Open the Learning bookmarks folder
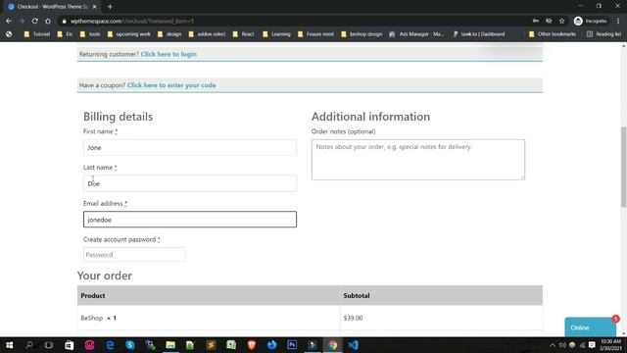 276,34
